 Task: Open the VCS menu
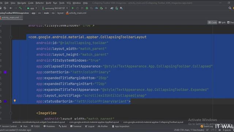(x=68, y=3)
